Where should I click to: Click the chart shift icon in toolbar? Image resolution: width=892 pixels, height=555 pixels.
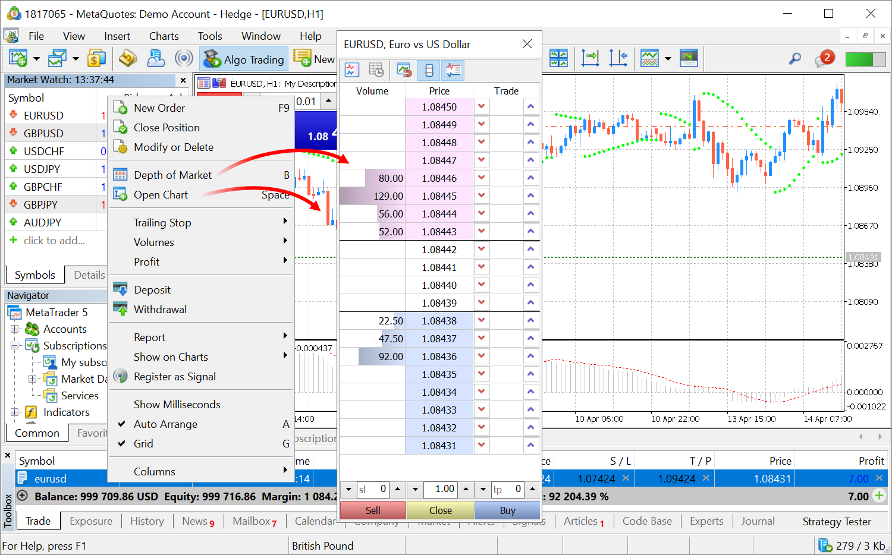(590, 58)
